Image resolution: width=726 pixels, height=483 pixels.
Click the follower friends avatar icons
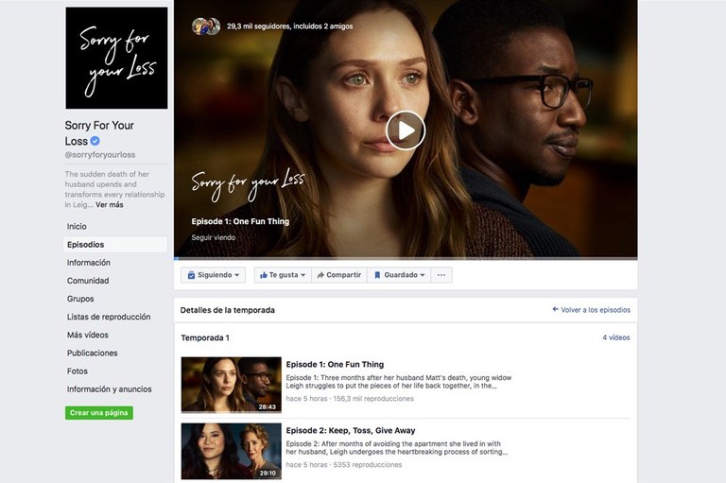click(x=206, y=26)
